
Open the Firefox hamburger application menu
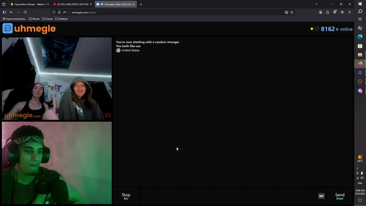pos(349,12)
